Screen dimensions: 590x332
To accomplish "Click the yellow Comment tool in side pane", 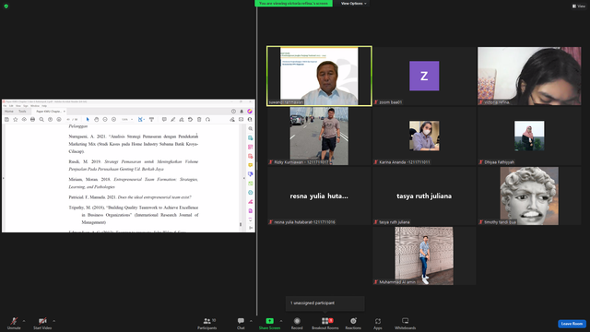I will click(251, 165).
